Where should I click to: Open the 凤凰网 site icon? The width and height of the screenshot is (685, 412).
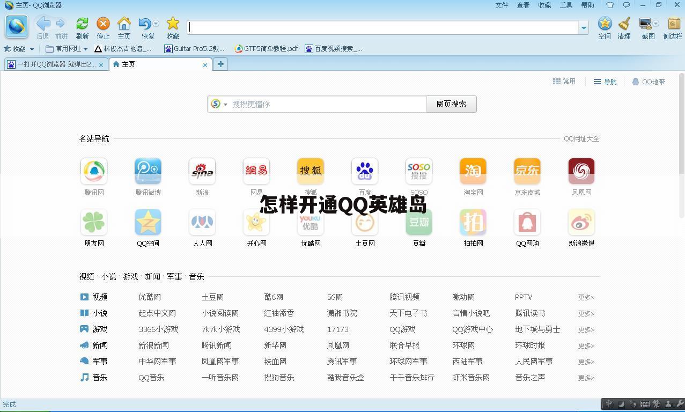pyautogui.click(x=581, y=171)
